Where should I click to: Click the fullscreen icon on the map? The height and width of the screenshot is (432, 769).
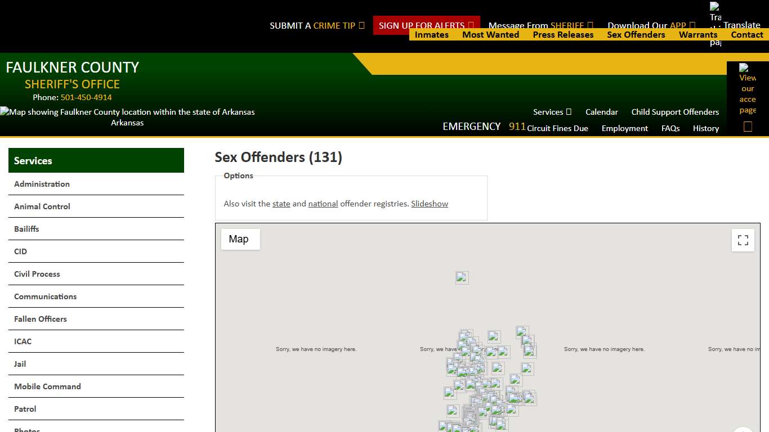743,240
